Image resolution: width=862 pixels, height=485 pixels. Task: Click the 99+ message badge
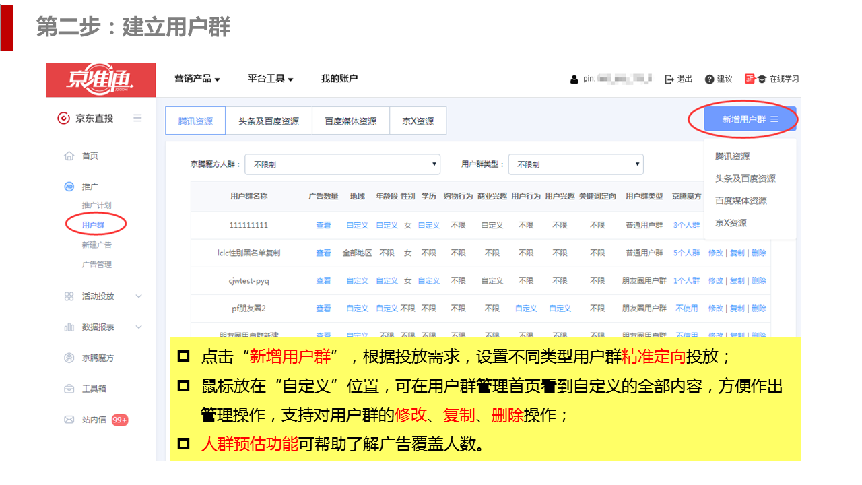(120, 420)
